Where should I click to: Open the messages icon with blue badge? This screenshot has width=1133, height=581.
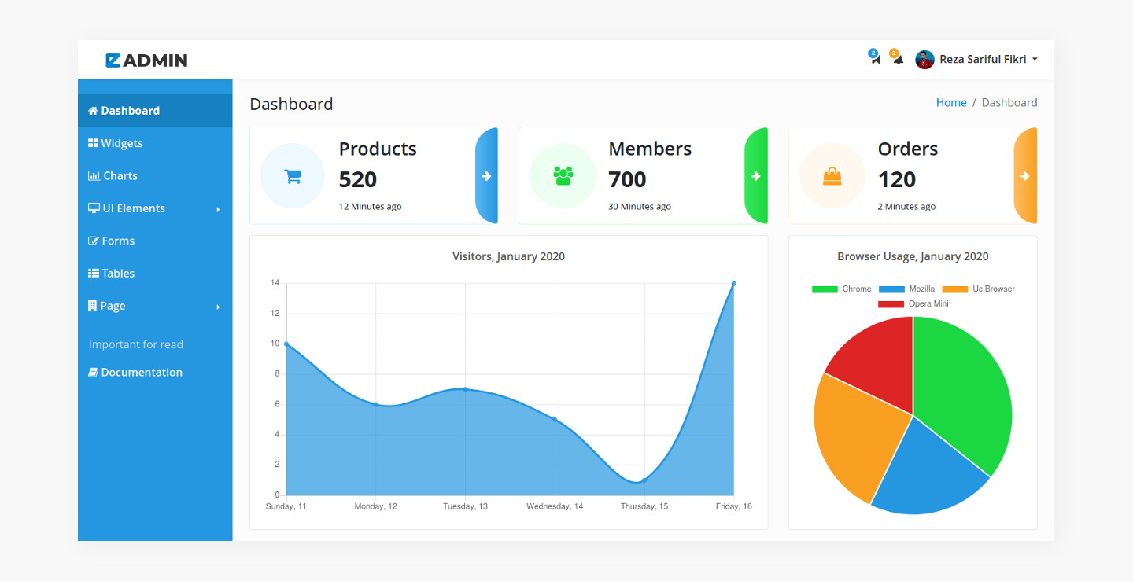pos(873,58)
